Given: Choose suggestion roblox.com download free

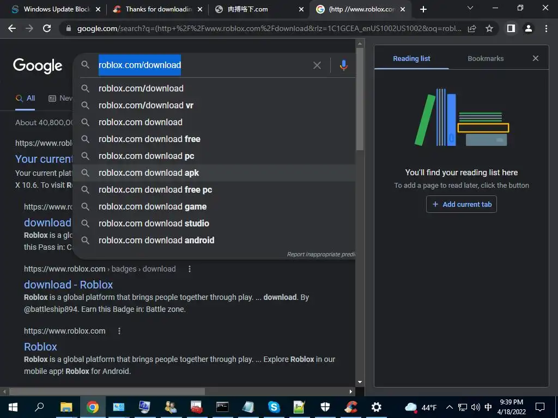Looking at the screenshot, I should (x=214, y=139).
